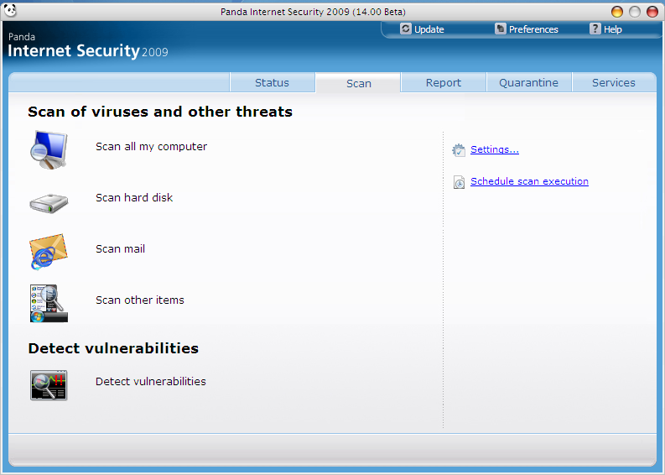Click the Panda Internet Security 2009 title bar text
Image resolution: width=665 pixels, height=475 pixels.
click(313, 12)
